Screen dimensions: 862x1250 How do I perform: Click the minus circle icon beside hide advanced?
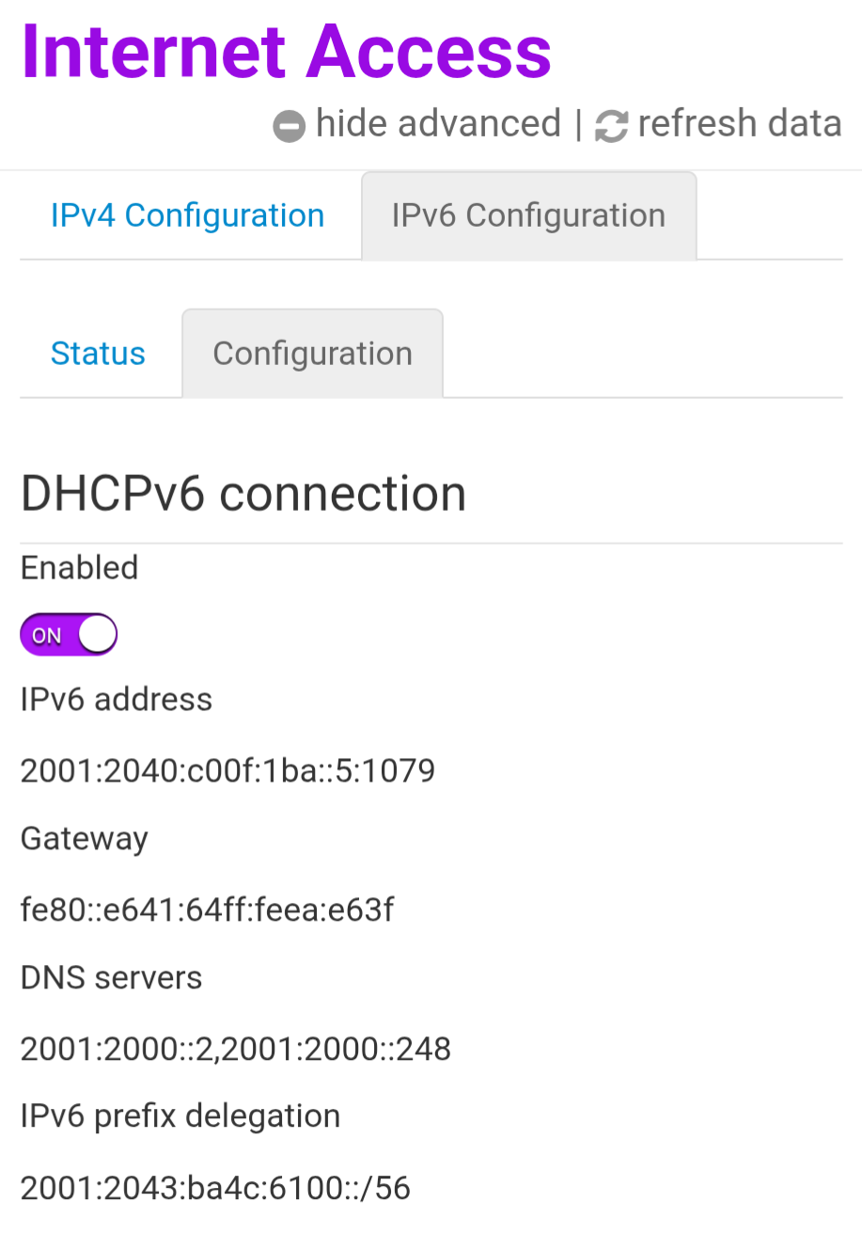[289, 126]
